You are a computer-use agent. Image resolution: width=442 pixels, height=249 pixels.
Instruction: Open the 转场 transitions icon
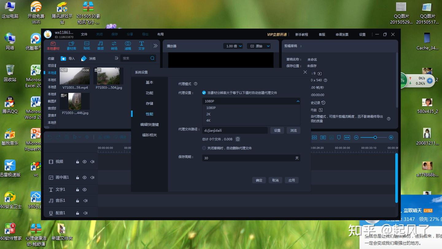(114, 44)
